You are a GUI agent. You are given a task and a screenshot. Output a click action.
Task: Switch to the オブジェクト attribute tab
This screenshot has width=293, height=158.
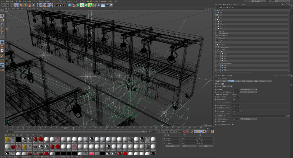click(x=231, y=81)
